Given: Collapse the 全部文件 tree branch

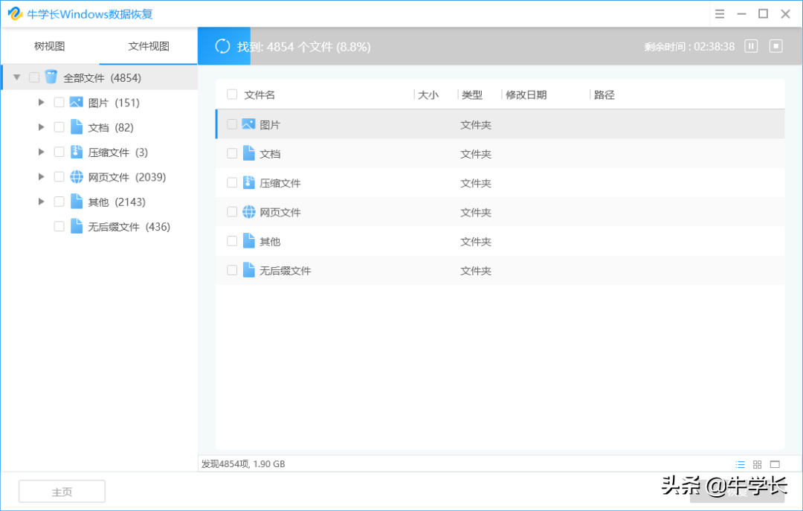Looking at the screenshot, I should pos(16,77).
